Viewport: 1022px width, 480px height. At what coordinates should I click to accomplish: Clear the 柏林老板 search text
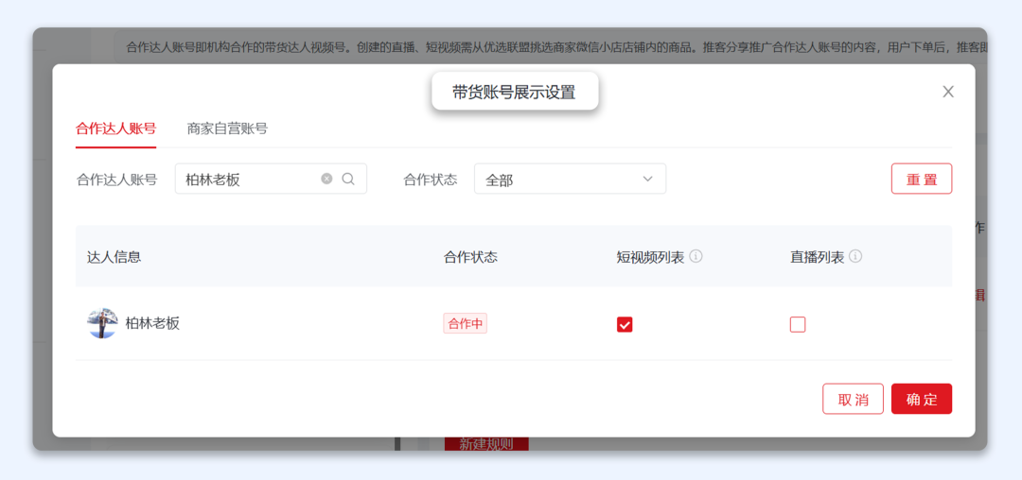(x=326, y=179)
